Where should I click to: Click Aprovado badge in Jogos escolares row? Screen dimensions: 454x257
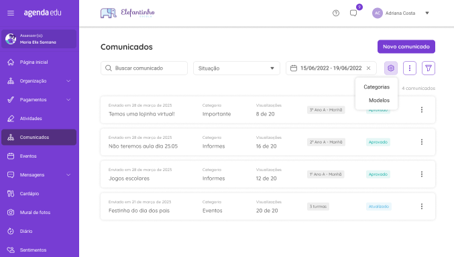coord(378,174)
